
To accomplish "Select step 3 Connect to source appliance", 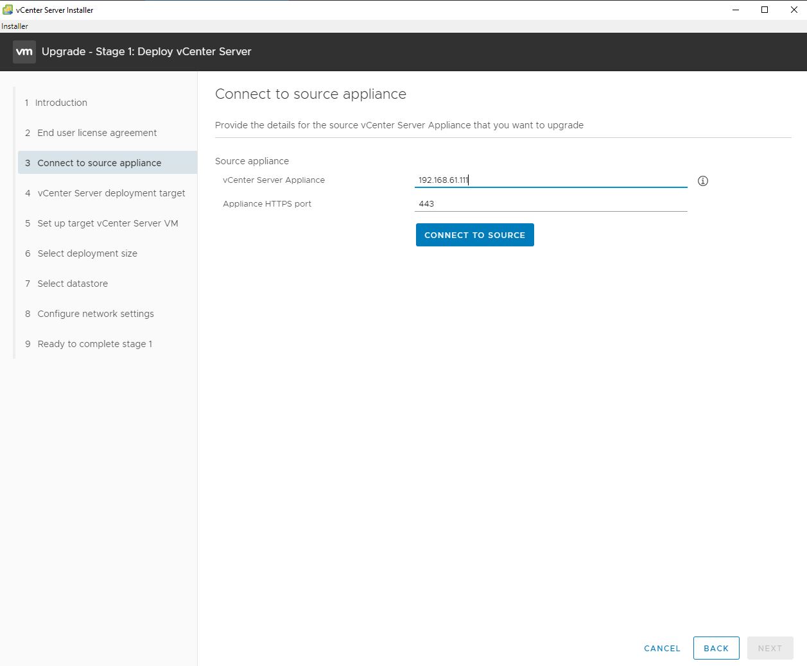I will pyautogui.click(x=107, y=163).
